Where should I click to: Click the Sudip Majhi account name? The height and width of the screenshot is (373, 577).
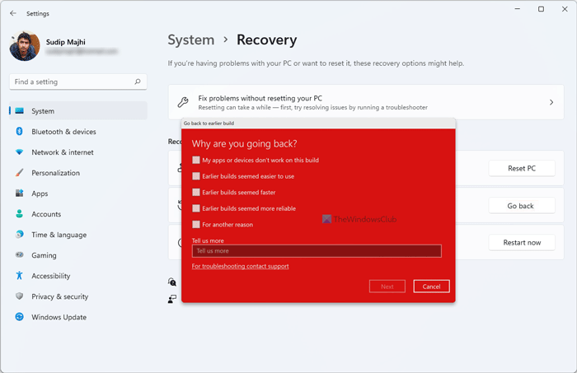[x=66, y=42]
